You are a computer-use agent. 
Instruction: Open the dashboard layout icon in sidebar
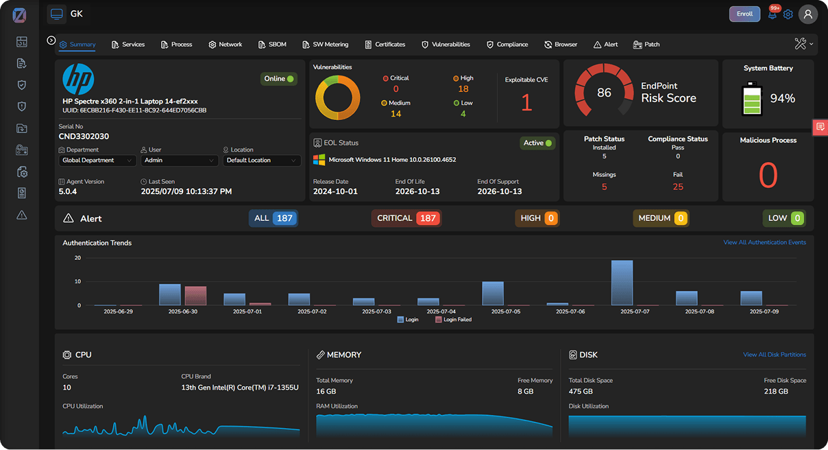(x=22, y=42)
